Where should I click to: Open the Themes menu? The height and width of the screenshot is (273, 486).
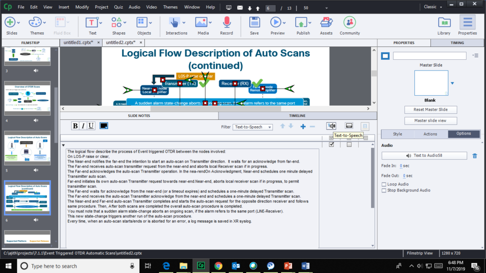click(x=170, y=7)
